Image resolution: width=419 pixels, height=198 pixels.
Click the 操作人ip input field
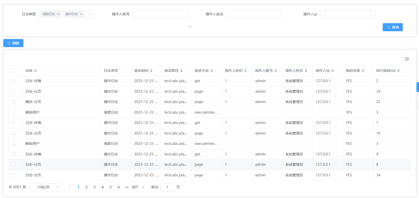348,14
